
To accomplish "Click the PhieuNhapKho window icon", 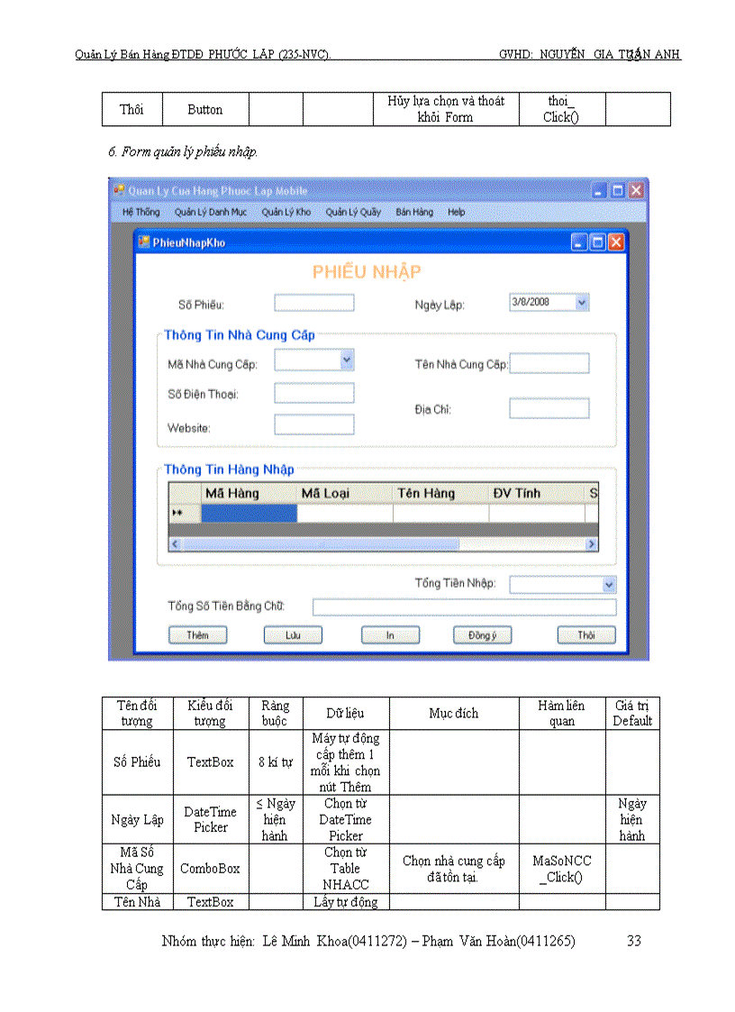I will click(143, 242).
